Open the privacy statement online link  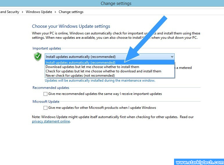tap(51, 121)
